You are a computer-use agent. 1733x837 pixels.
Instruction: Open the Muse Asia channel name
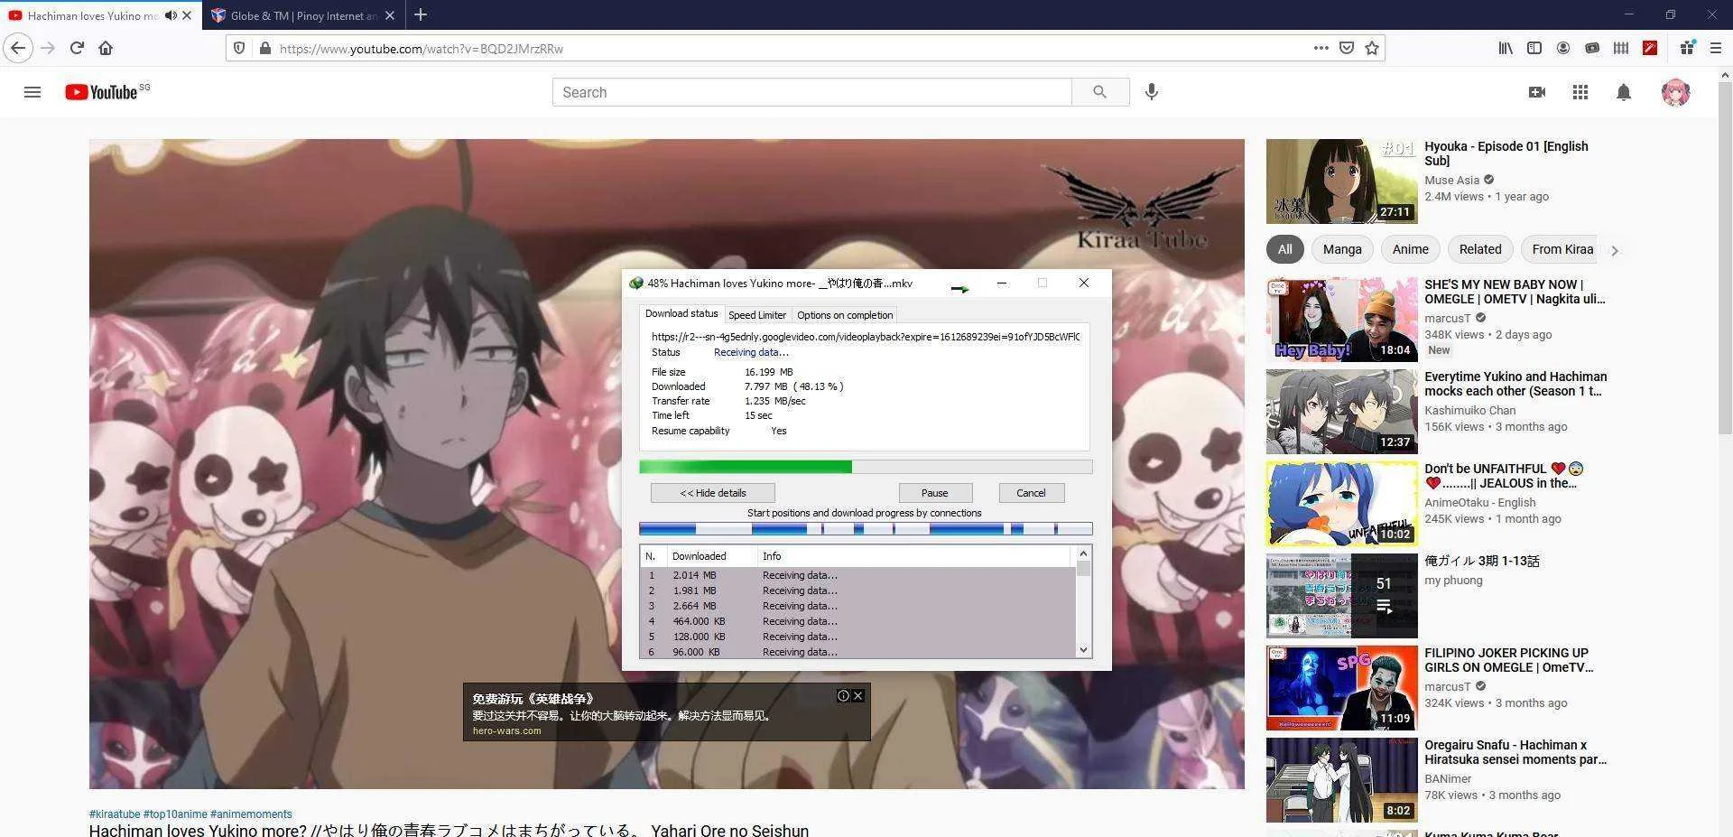1451,181
